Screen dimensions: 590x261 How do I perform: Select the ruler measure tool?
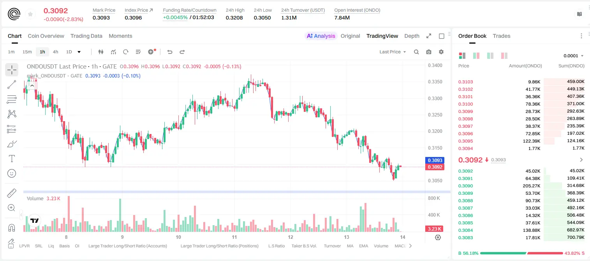(12, 193)
